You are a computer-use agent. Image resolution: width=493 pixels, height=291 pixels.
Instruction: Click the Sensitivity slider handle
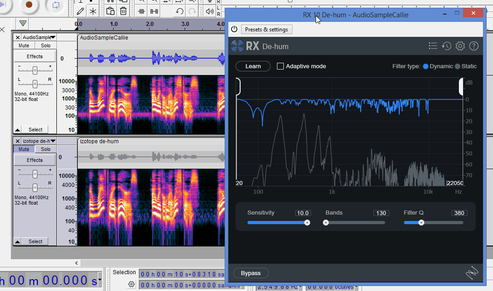pyautogui.click(x=307, y=222)
